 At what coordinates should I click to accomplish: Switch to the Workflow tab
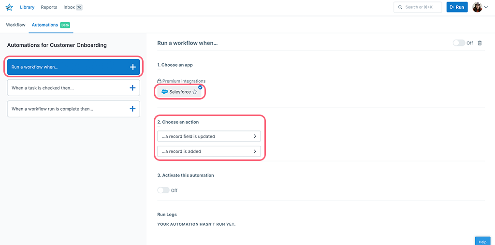coord(15,25)
